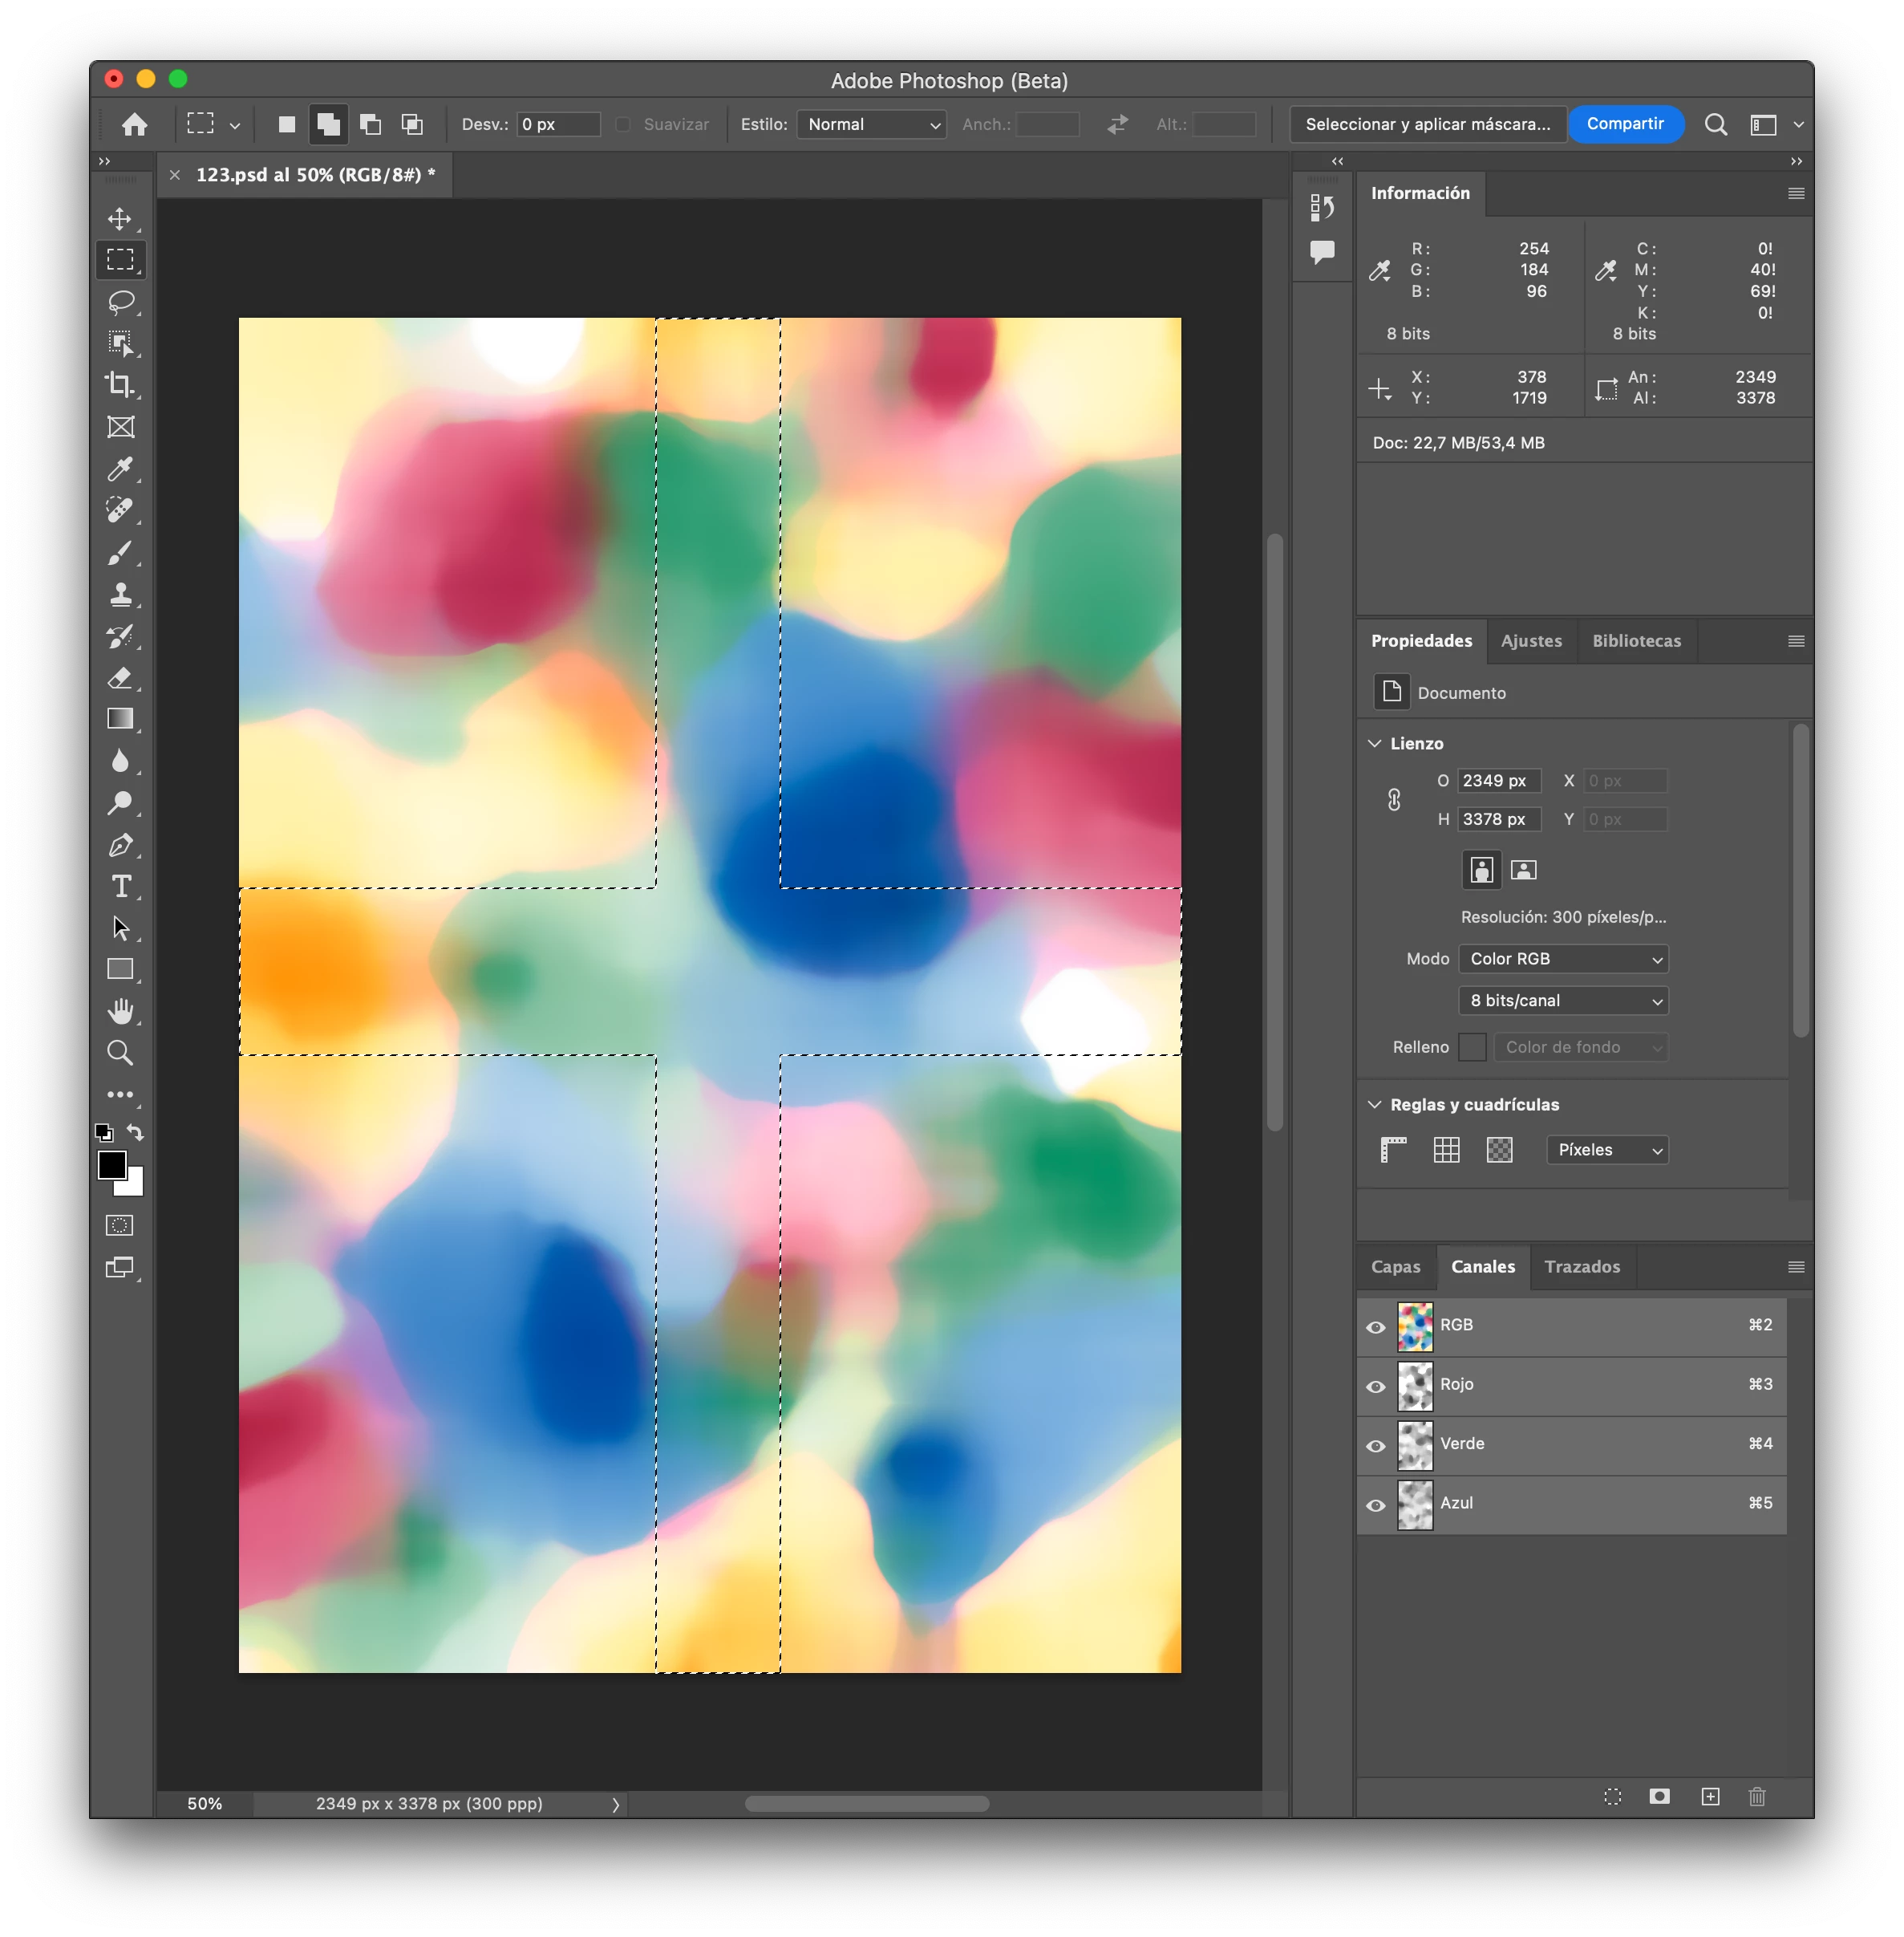Select the Horizontal Type tool

click(120, 887)
